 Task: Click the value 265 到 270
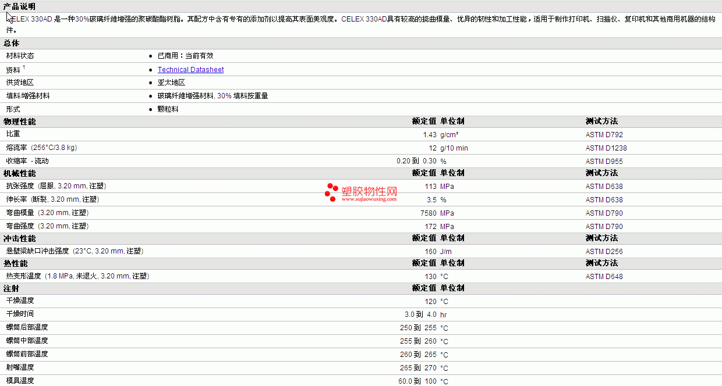[418, 368]
